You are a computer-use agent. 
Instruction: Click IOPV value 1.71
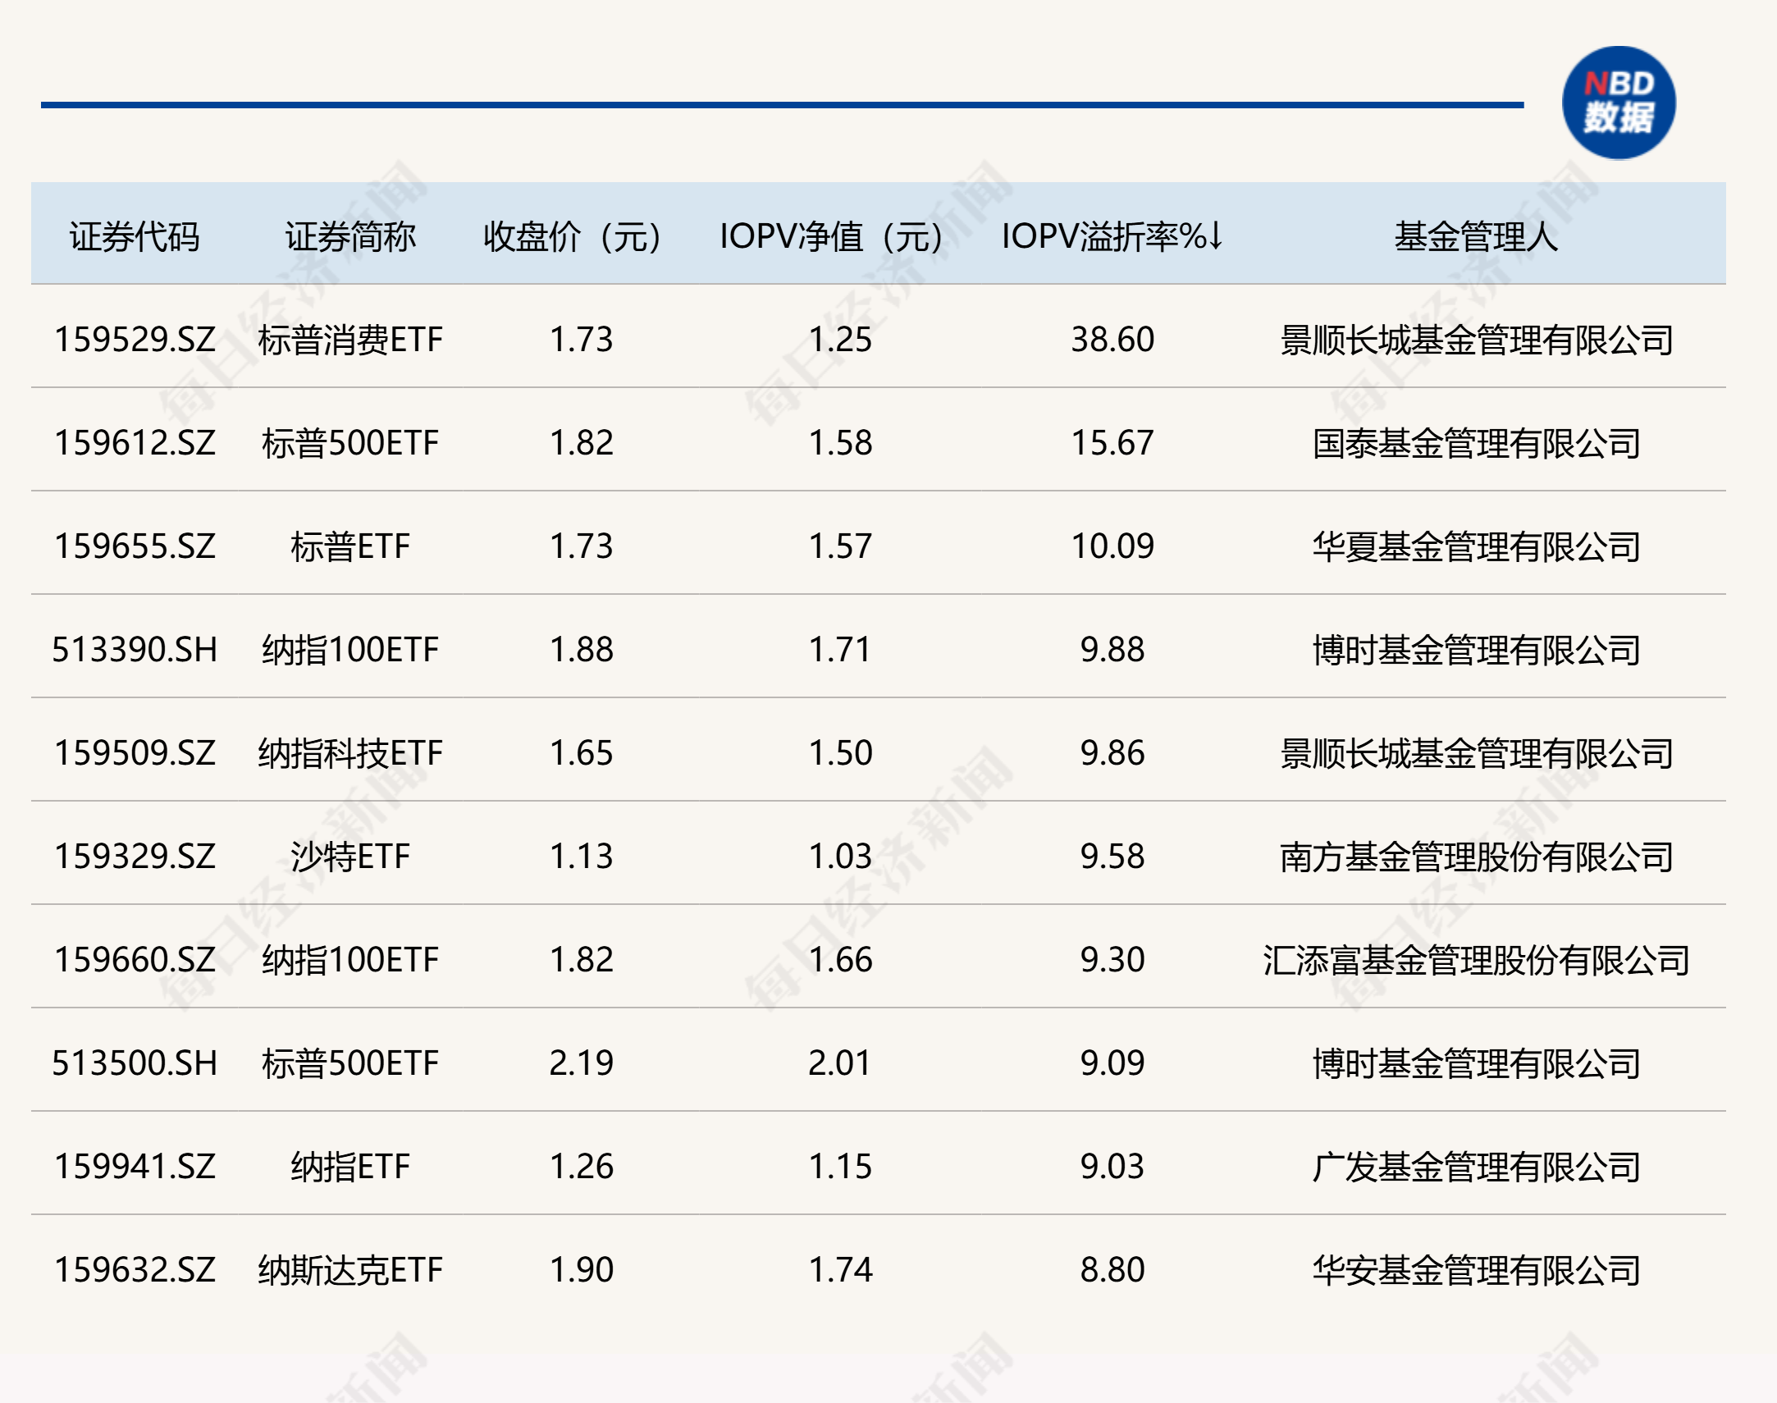[x=840, y=650]
